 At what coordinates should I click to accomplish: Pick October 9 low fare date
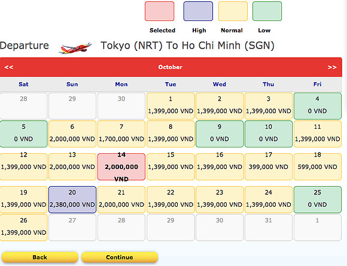[x=220, y=134]
